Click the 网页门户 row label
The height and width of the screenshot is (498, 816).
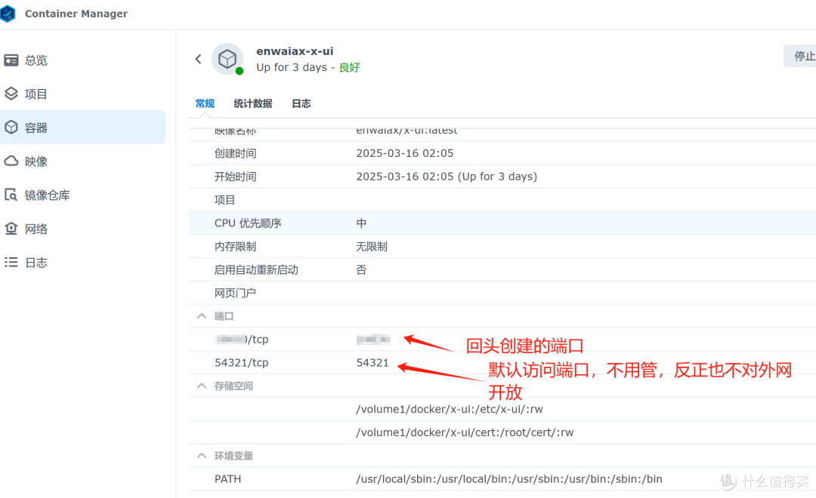235,294
